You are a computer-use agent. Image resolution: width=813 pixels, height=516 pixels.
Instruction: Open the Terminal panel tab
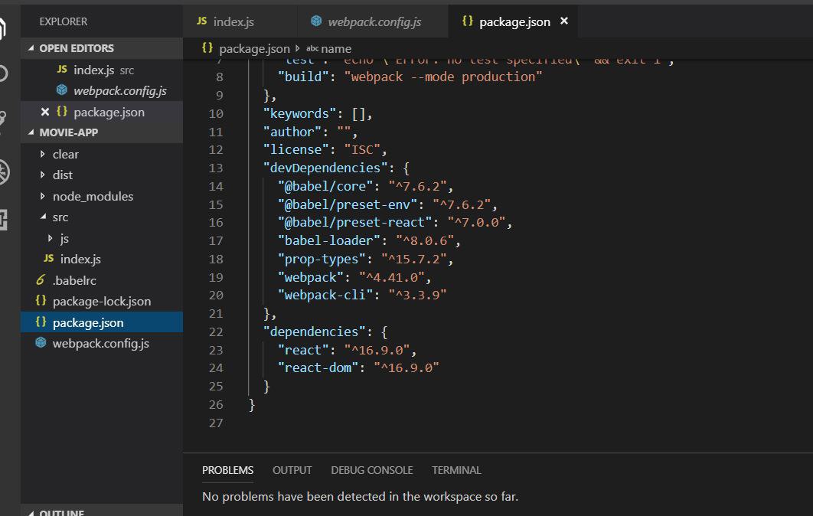point(456,470)
